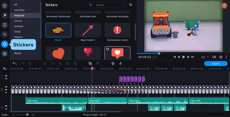Open Clip properties sliders icon
The width and height of the screenshot is (230, 117).
tap(75, 63)
